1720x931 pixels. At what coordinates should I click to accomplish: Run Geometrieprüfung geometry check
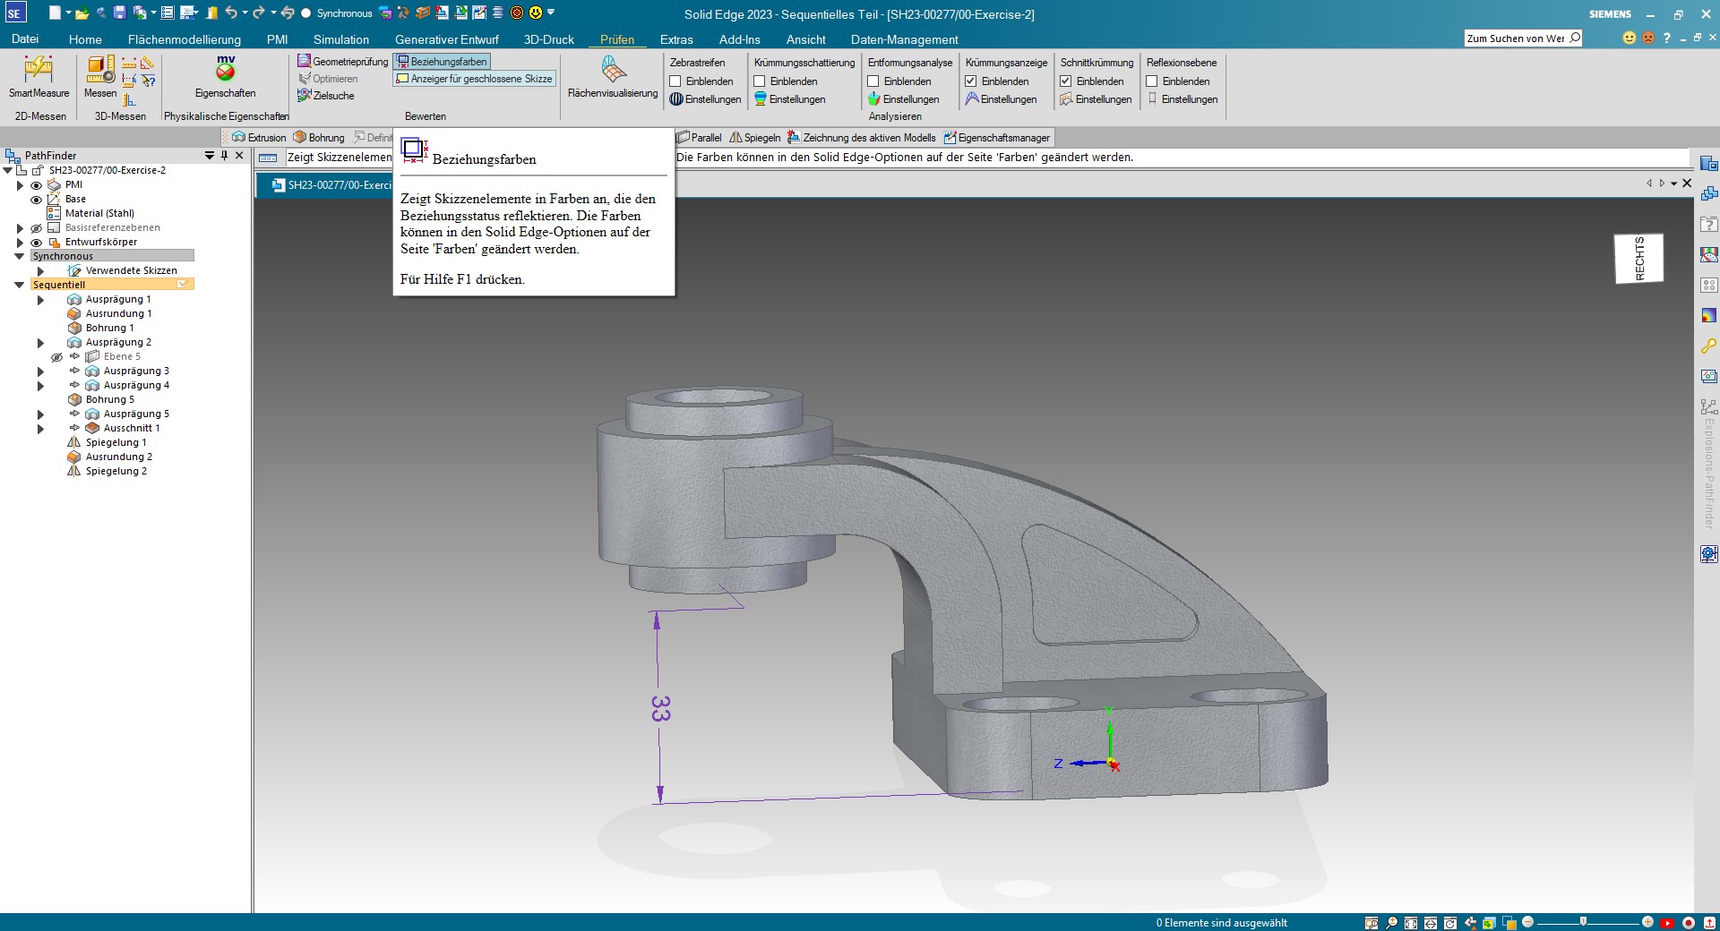[343, 62]
